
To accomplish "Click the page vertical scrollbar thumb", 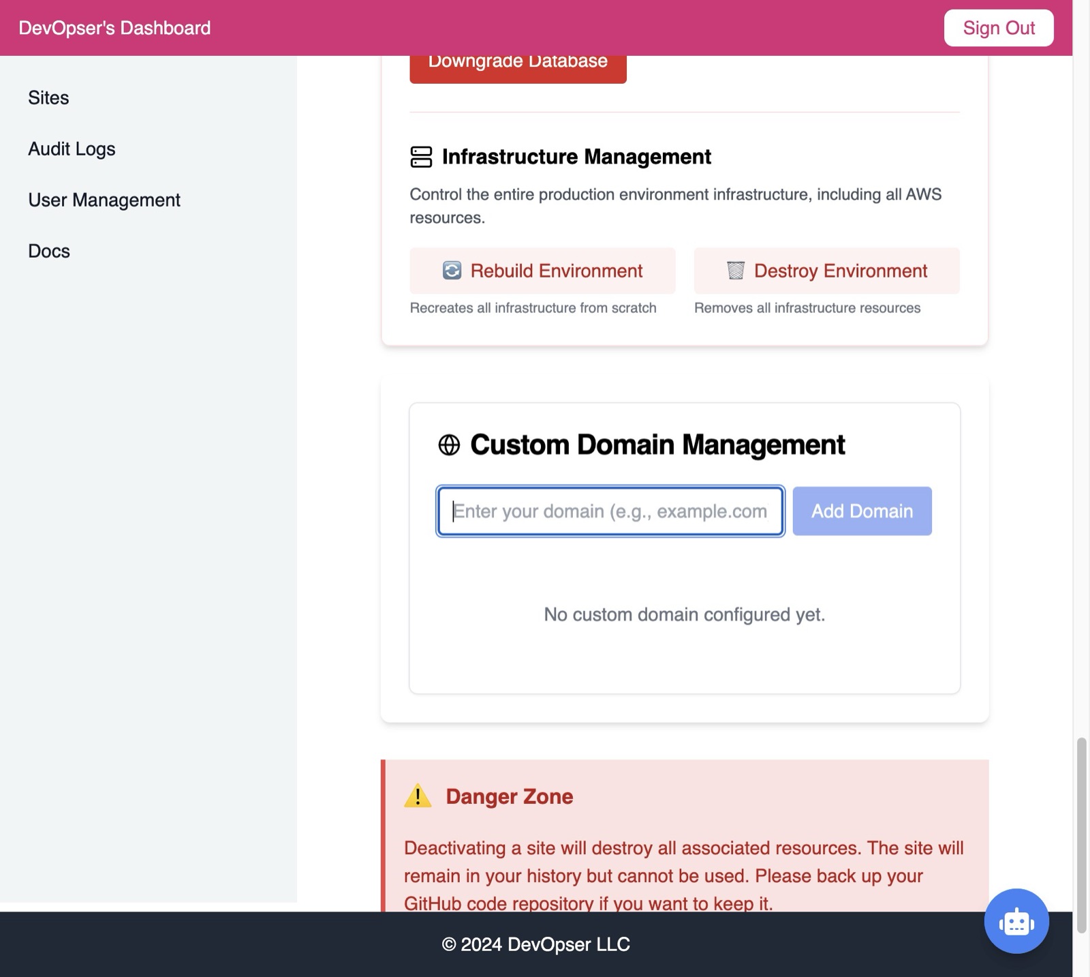I will 1081,835.
